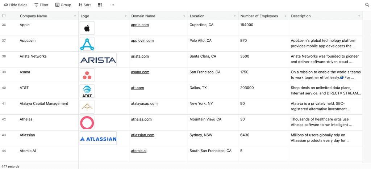The width and height of the screenshot is (371, 169).
Task: Click the 203000 employees cell
Action: click(264, 91)
